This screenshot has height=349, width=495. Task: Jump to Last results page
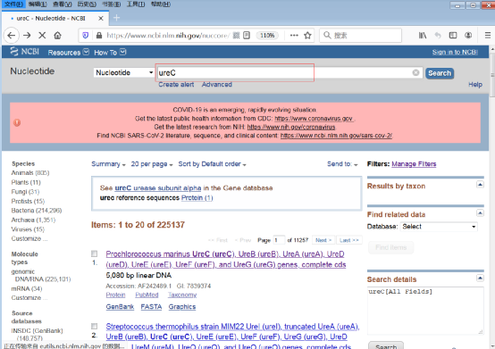tap(349, 240)
